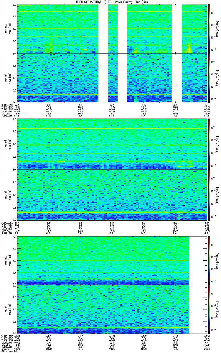Click the THA X_RE_GSE value 3.1

click(x=207, y=105)
